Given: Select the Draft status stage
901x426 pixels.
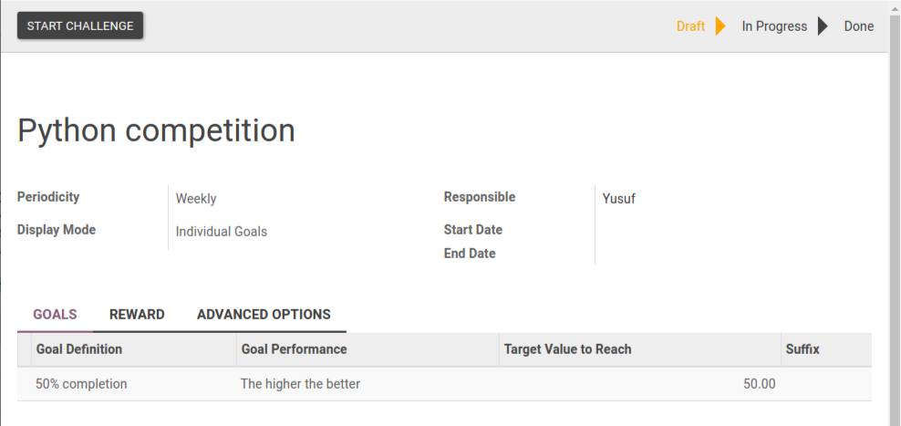Looking at the screenshot, I should (690, 26).
